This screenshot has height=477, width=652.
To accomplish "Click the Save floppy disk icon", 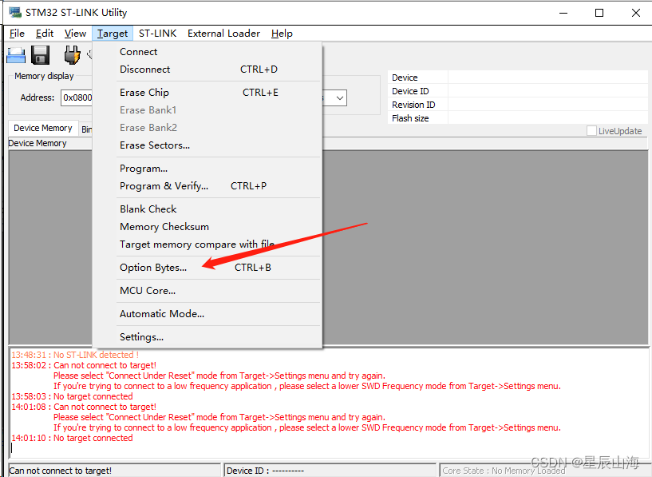I will click(41, 55).
